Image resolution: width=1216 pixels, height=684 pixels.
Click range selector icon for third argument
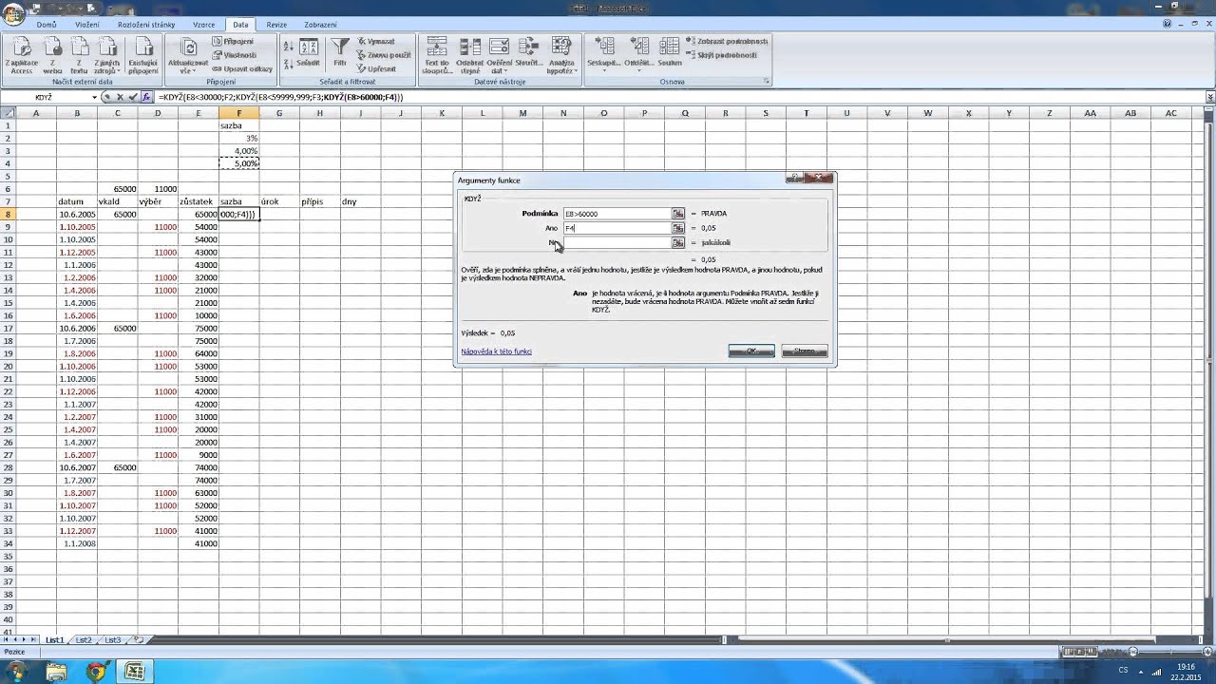point(677,242)
